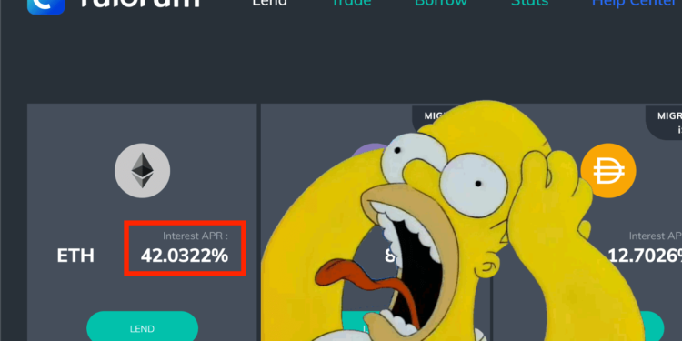Open the Stats page

pos(529,3)
